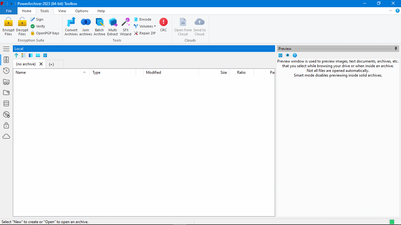Click the green up-arrow in Local toolbar

click(16, 55)
